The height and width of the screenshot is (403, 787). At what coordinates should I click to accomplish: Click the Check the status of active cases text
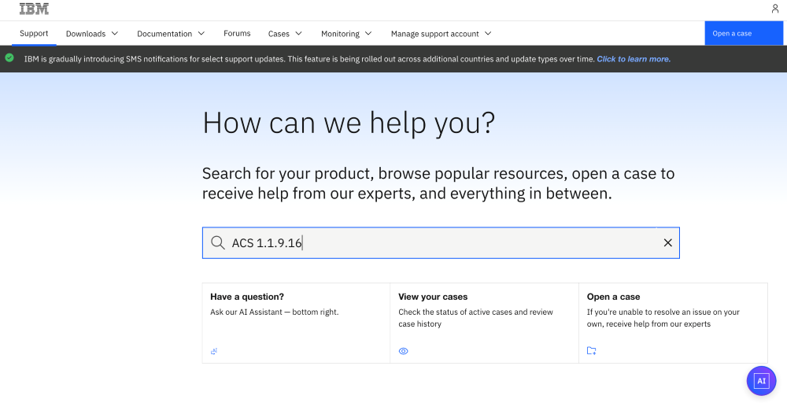click(475, 318)
